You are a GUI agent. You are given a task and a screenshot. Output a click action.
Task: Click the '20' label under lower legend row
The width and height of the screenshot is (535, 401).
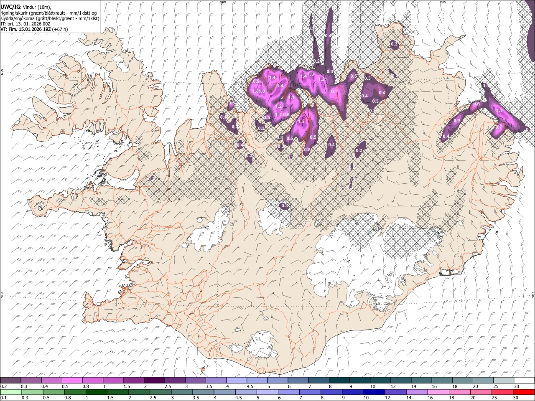click(473, 398)
